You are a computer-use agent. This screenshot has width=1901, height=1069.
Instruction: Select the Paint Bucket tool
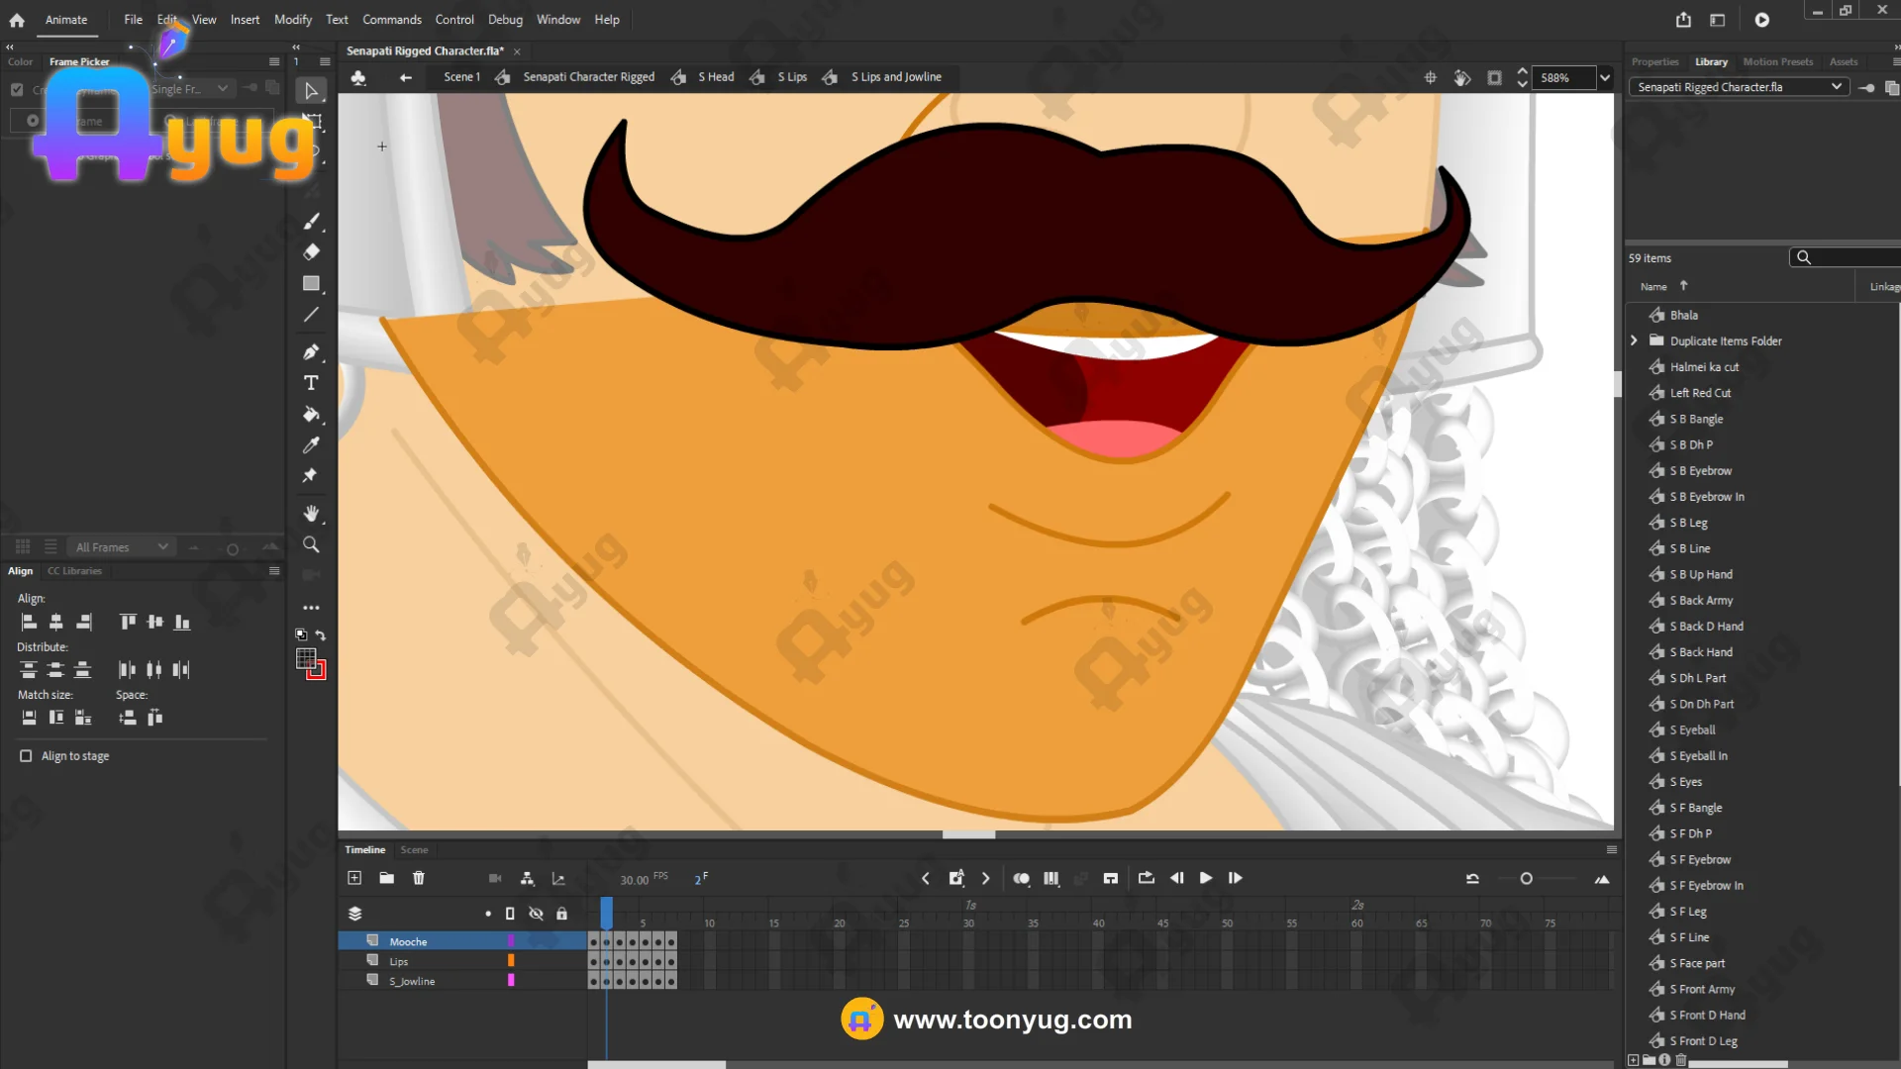pyautogui.click(x=311, y=414)
